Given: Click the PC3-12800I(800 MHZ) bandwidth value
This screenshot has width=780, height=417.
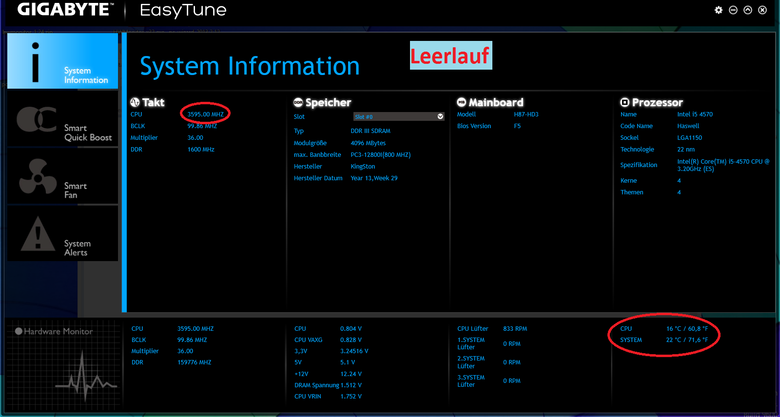Looking at the screenshot, I should (x=381, y=155).
